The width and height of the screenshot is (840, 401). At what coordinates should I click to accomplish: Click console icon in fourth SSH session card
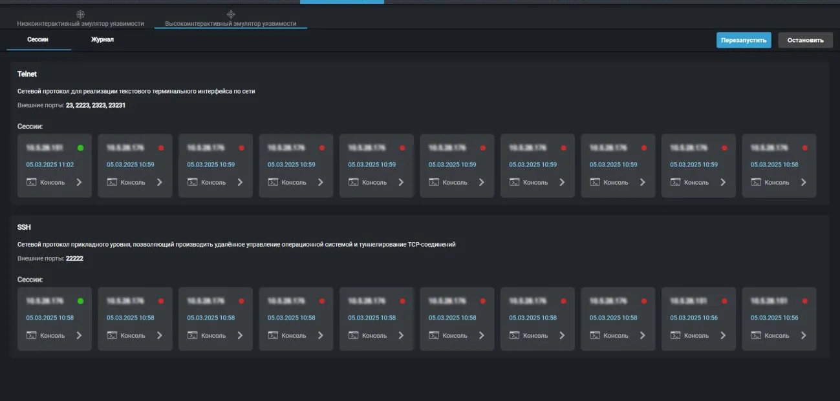click(272, 335)
